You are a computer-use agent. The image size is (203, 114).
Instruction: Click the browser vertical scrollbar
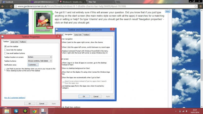(x=201, y=63)
